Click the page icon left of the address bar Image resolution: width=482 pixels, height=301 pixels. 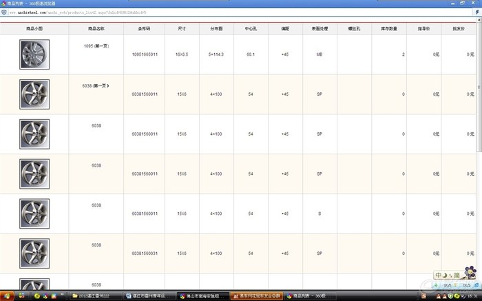coord(4,12)
